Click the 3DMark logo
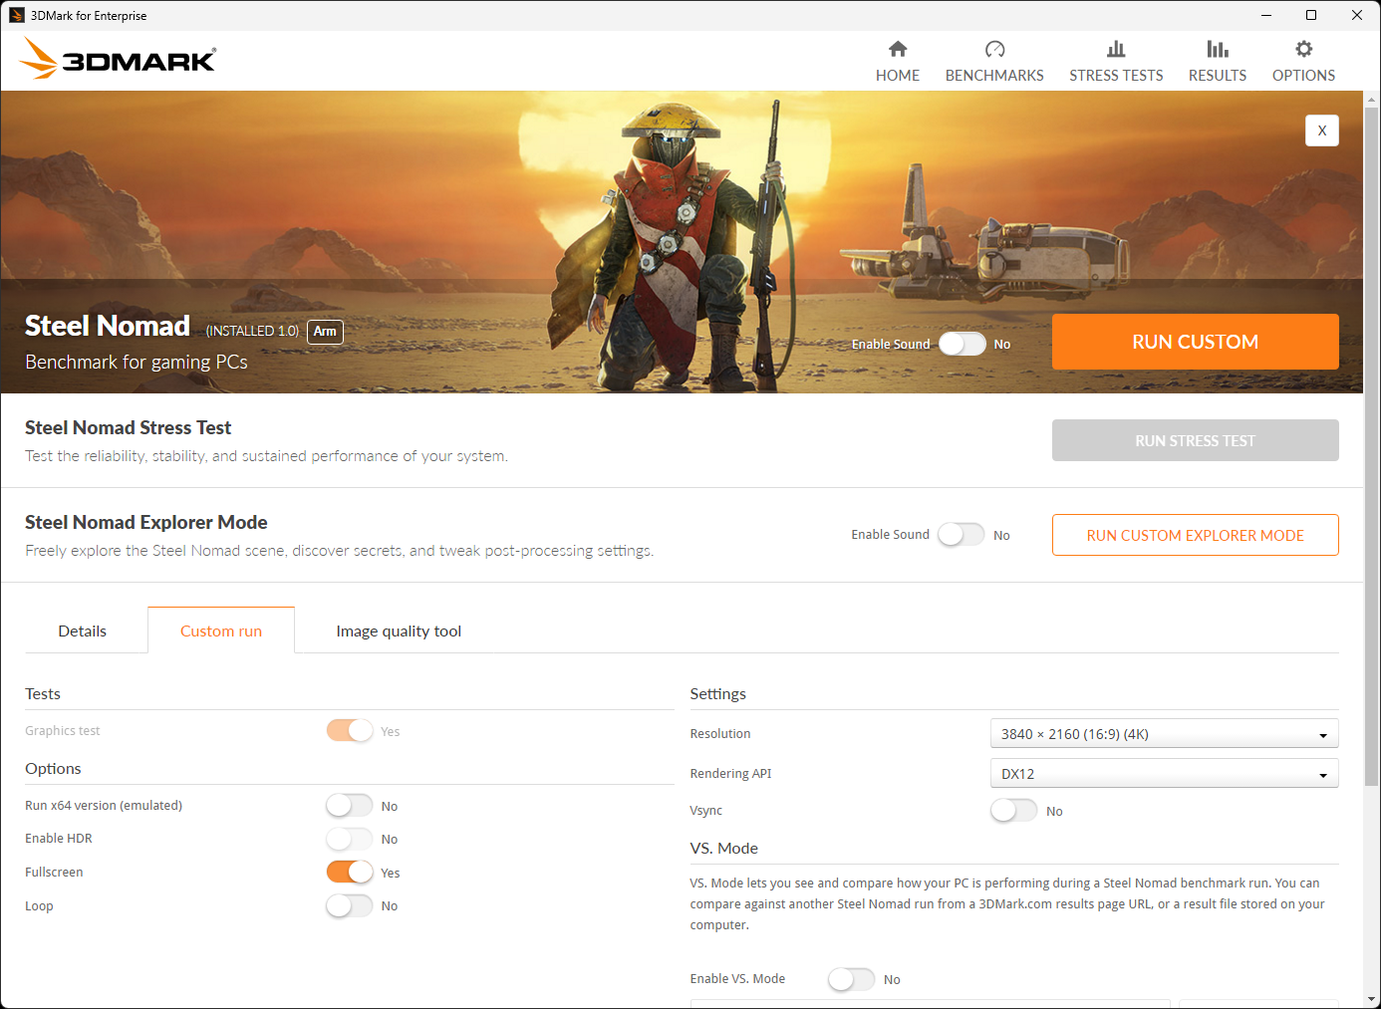Viewport: 1381px width, 1009px height. click(x=118, y=59)
